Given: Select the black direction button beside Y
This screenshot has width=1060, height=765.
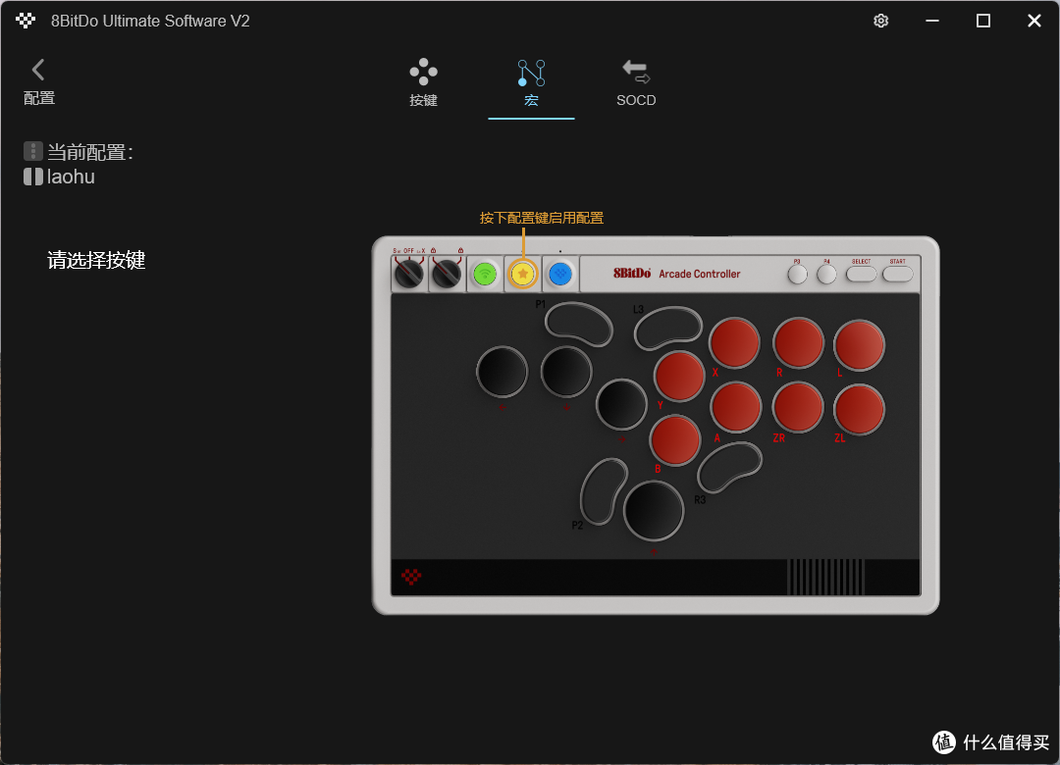Looking at the screenshot, I should (621, 404).
